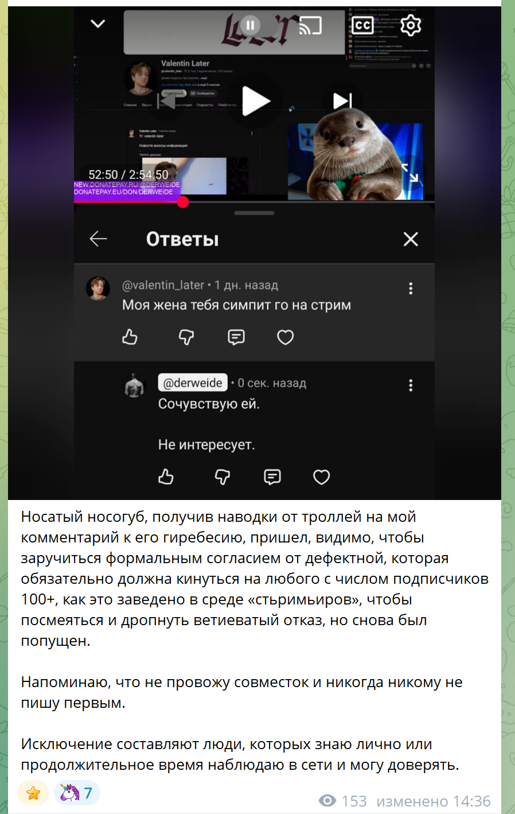Pause the video with the pause icon

click(250, 25)
